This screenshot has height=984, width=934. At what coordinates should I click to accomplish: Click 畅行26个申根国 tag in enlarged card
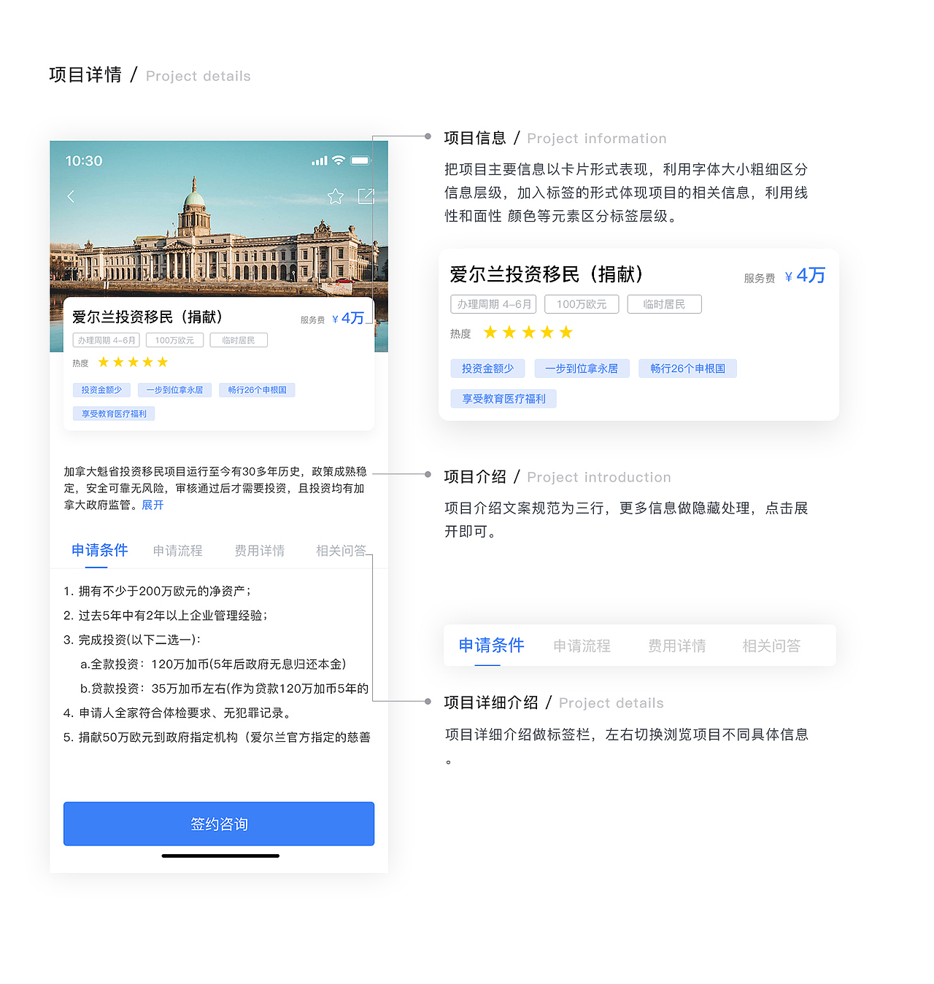point(687,368)
